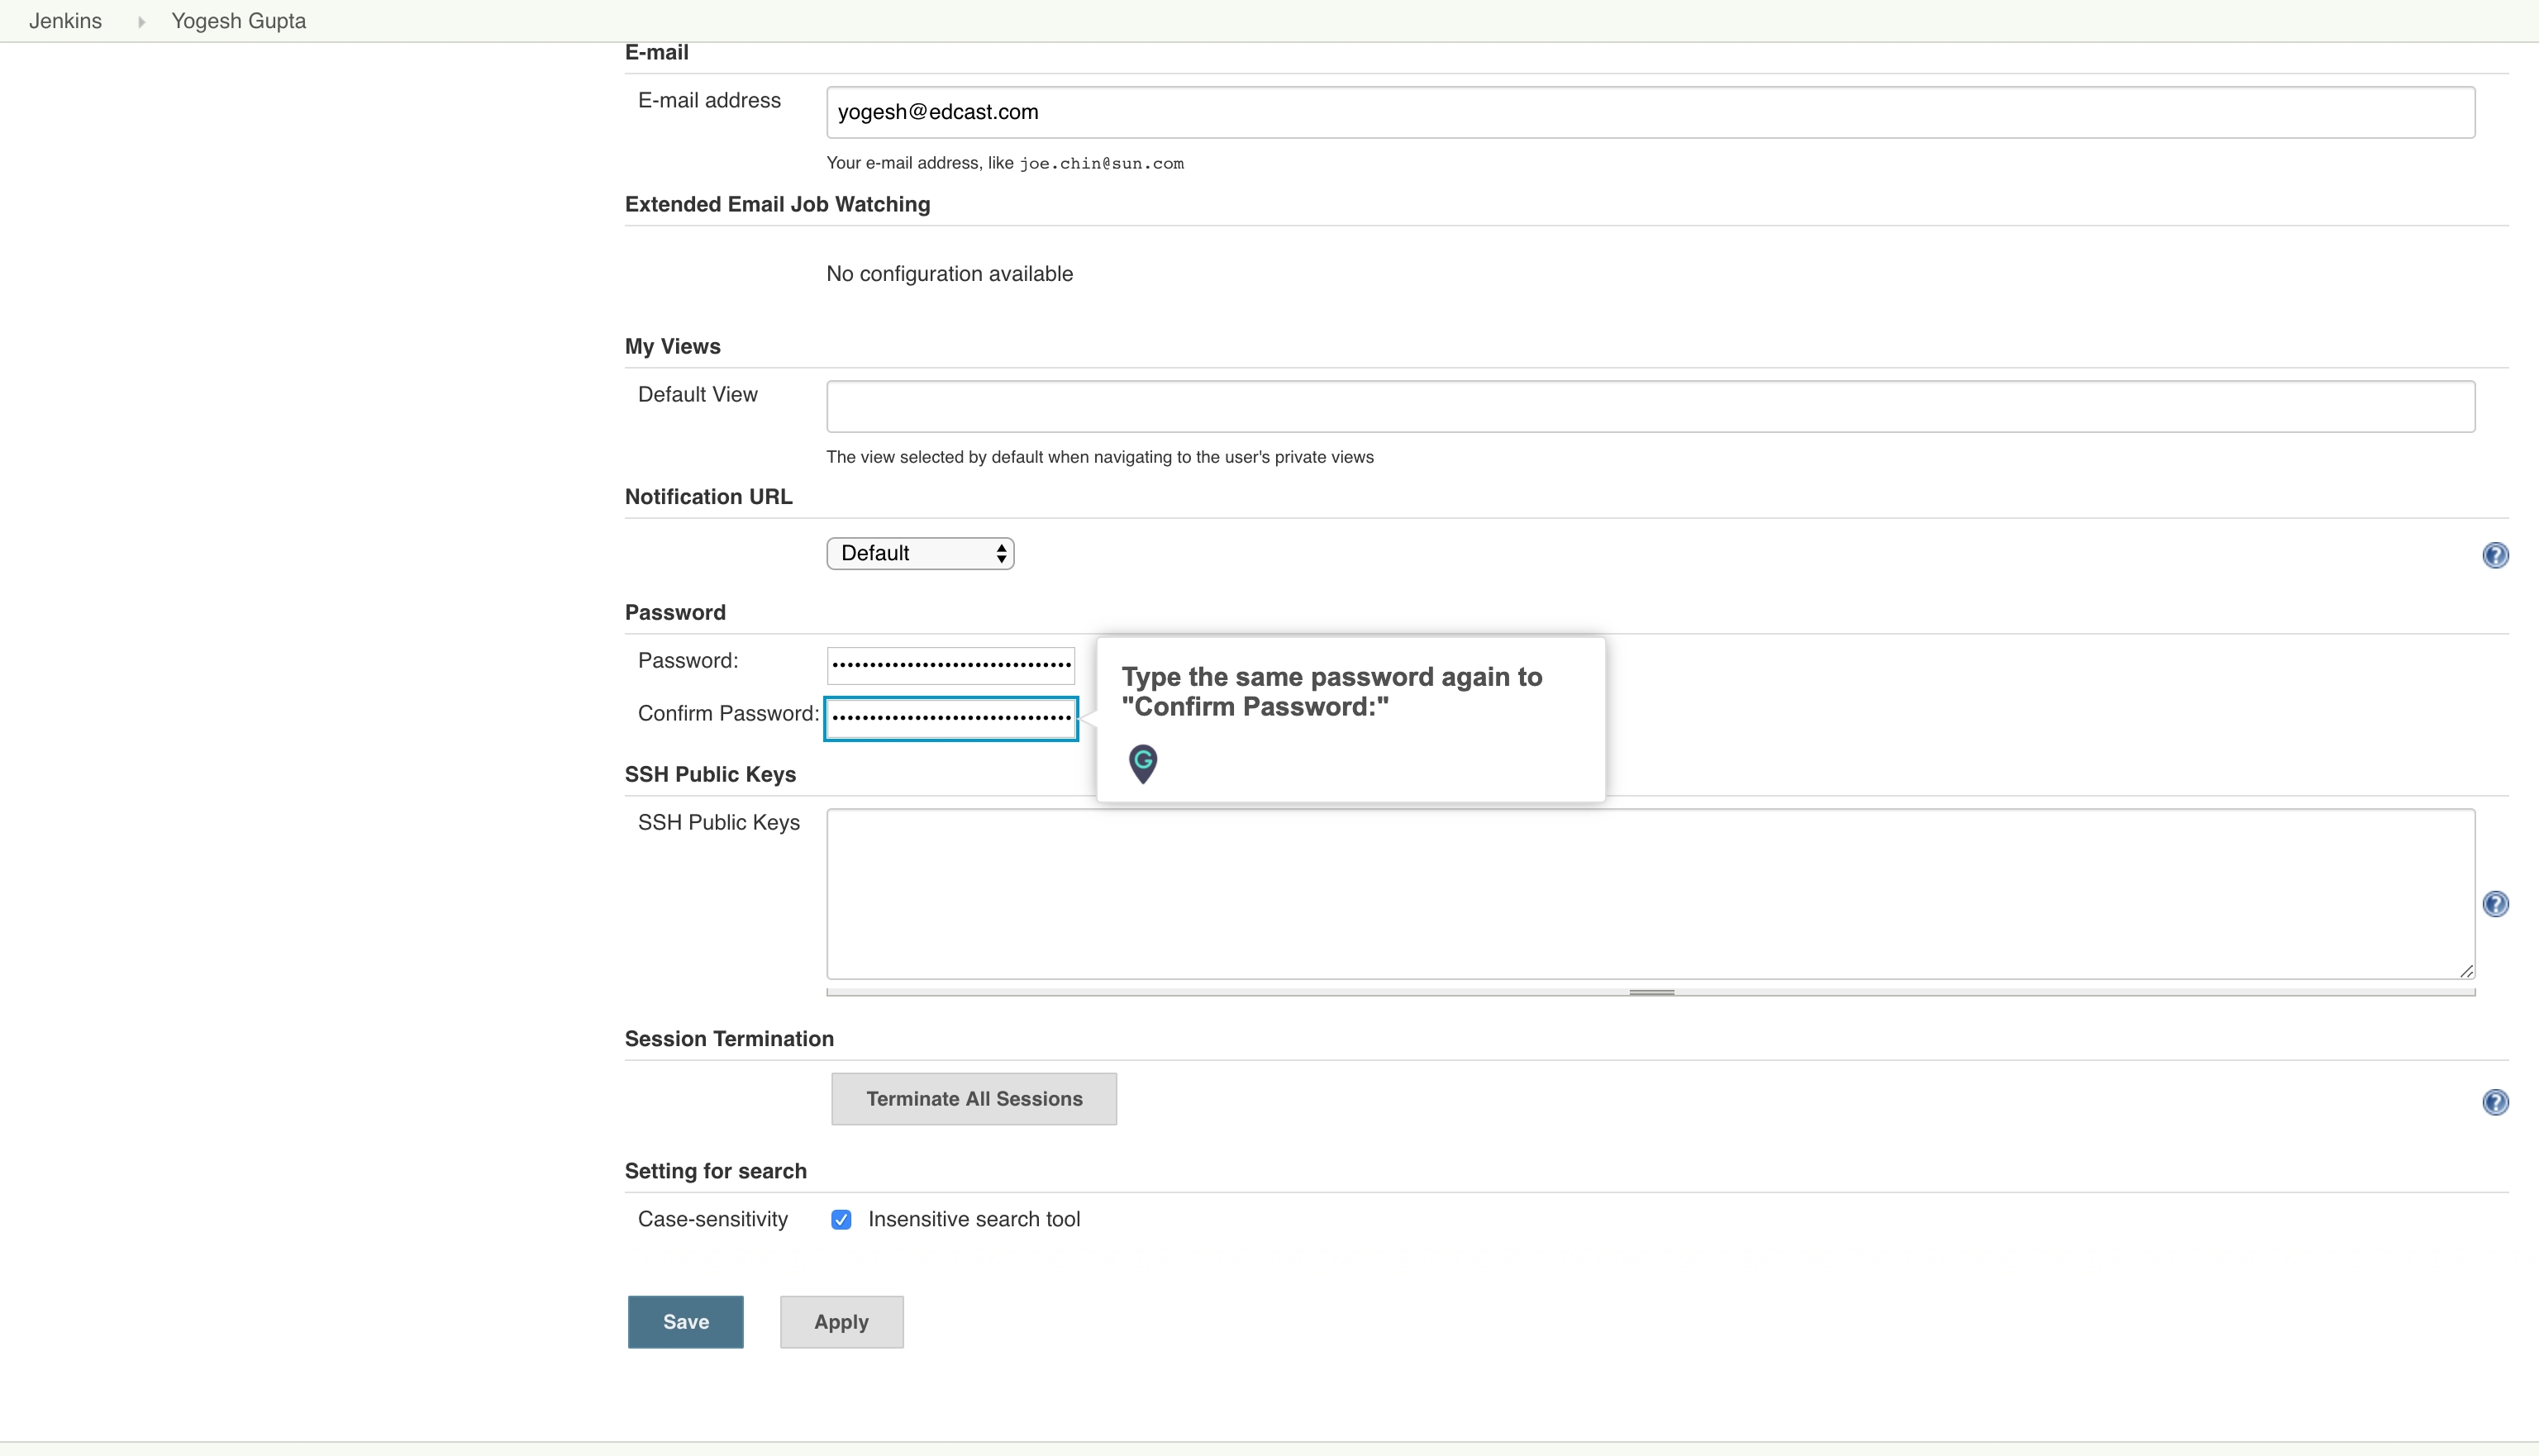Click the dropdown stepper arrows on Default selector
Viewport: 2539px width, 1456px height.
pyautogui.click(x=1000, y=552)
